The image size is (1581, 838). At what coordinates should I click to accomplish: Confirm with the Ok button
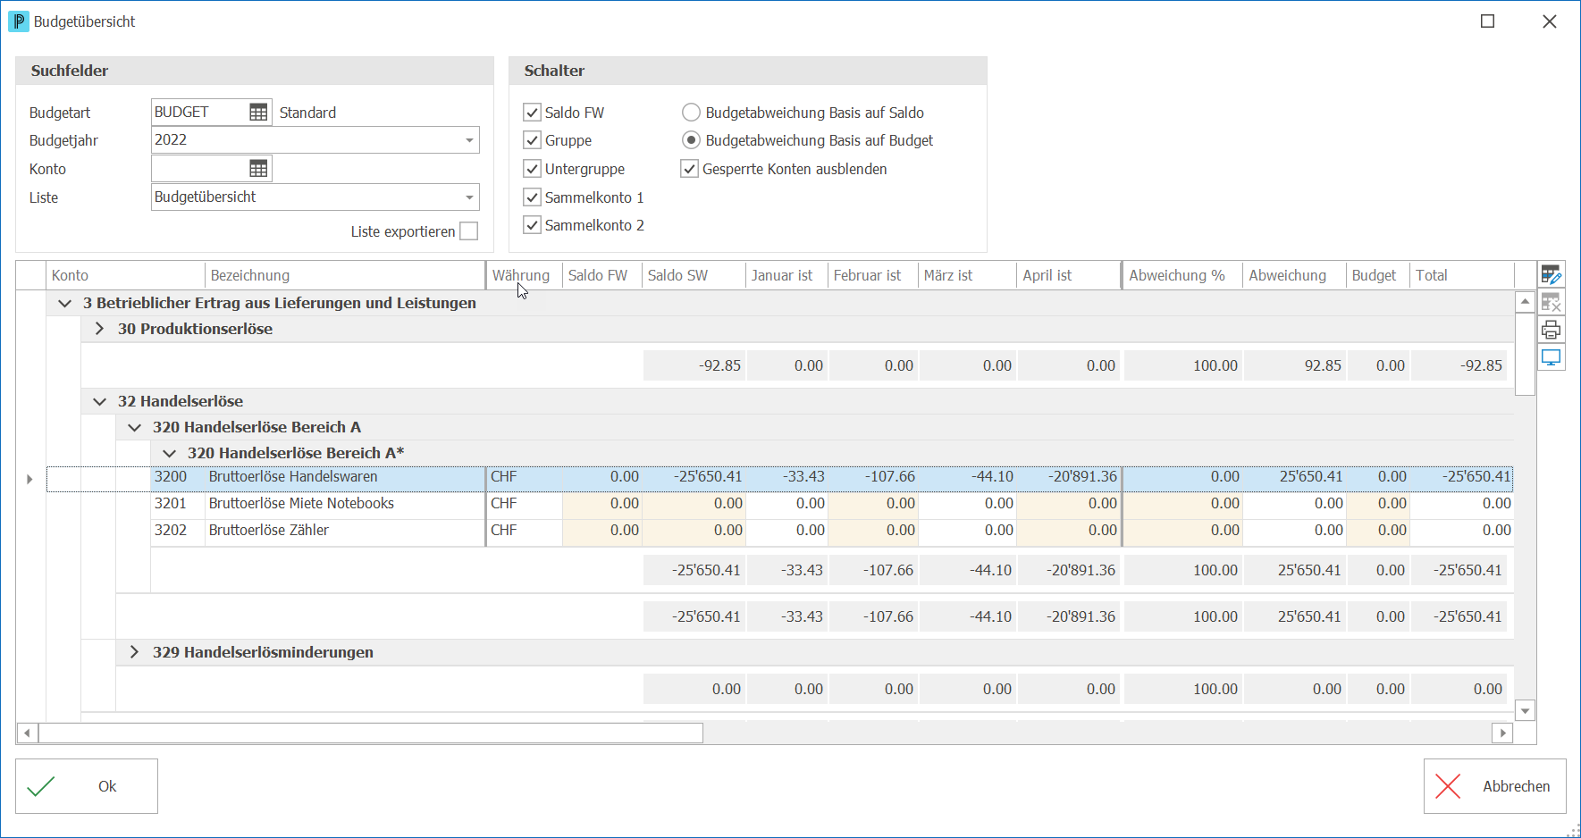tap(87, 786)
